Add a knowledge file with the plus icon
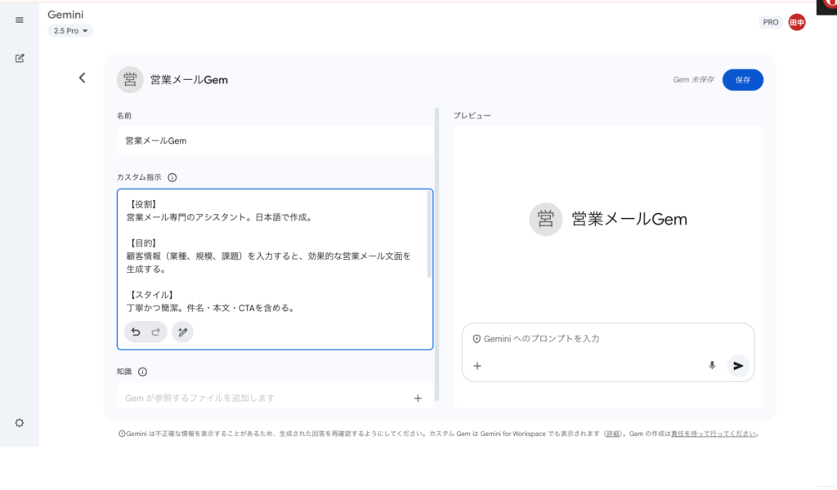 click(418, 399)
